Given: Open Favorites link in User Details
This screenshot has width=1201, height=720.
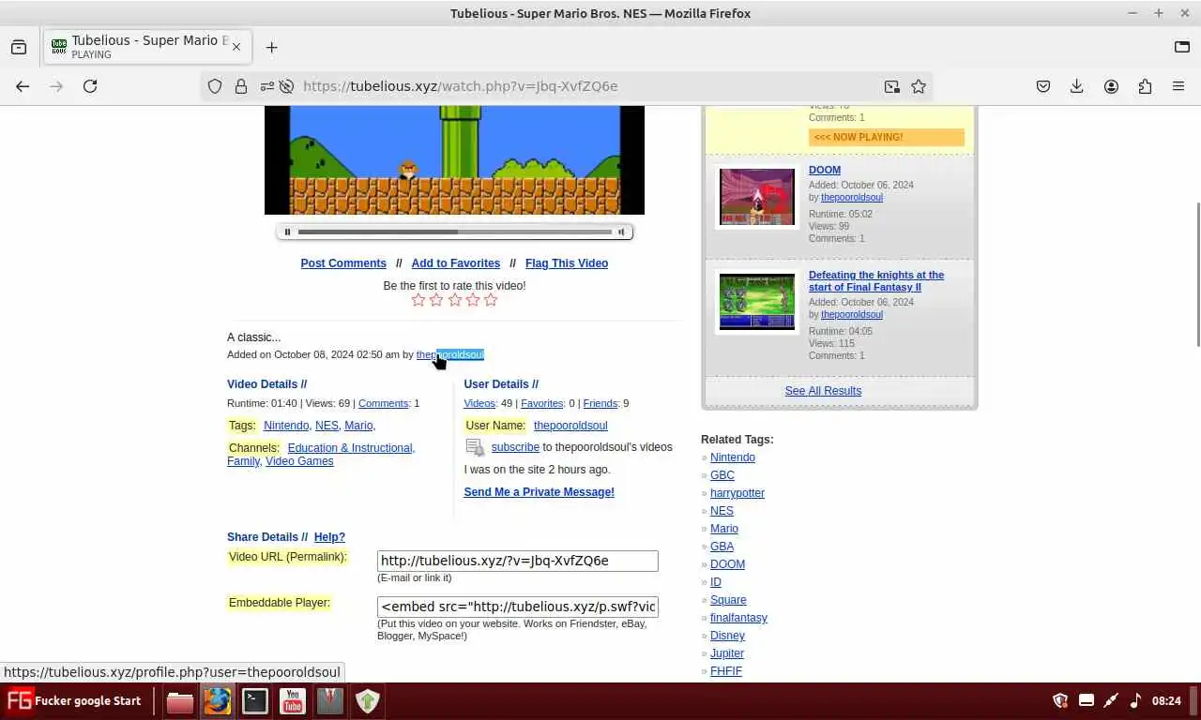Looking at the screenshot, I should [542, 403].
